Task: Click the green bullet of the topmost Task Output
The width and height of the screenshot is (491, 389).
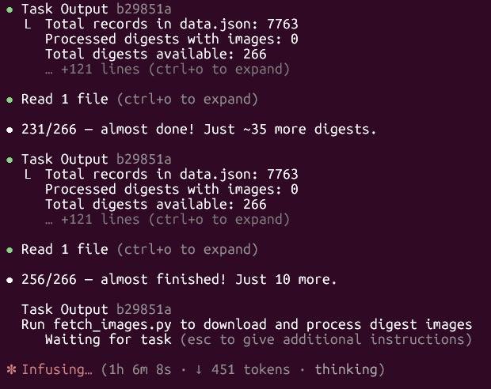Action: click(x=10, y=9)
